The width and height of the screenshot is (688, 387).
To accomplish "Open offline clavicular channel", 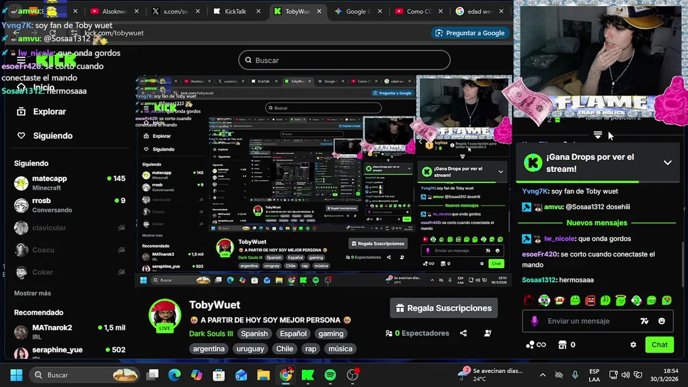I will click(x=70, y=227).
